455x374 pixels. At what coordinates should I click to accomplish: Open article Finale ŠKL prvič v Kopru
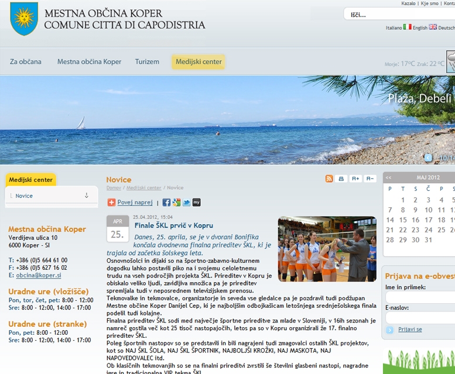174,225
